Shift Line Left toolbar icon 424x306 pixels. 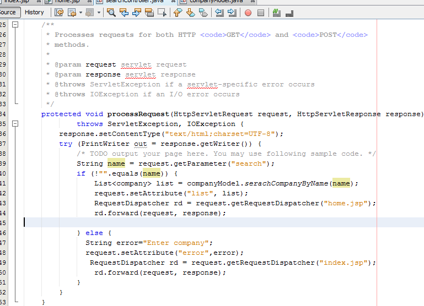pos(219,13)
